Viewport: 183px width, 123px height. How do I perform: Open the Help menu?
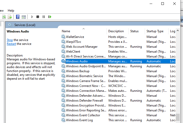11,11
